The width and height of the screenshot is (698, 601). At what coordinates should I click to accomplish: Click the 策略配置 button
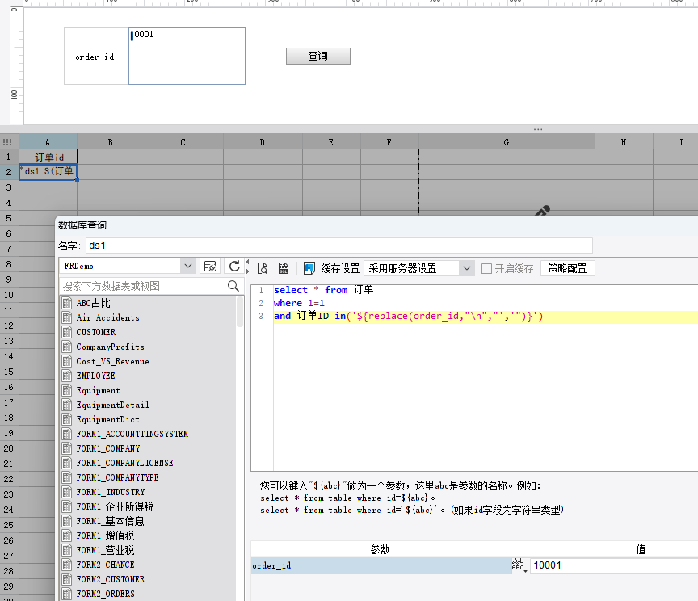pos(567,268)
